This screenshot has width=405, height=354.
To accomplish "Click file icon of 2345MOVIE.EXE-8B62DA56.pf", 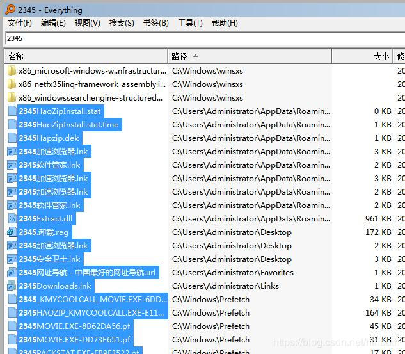I will 12,326.
